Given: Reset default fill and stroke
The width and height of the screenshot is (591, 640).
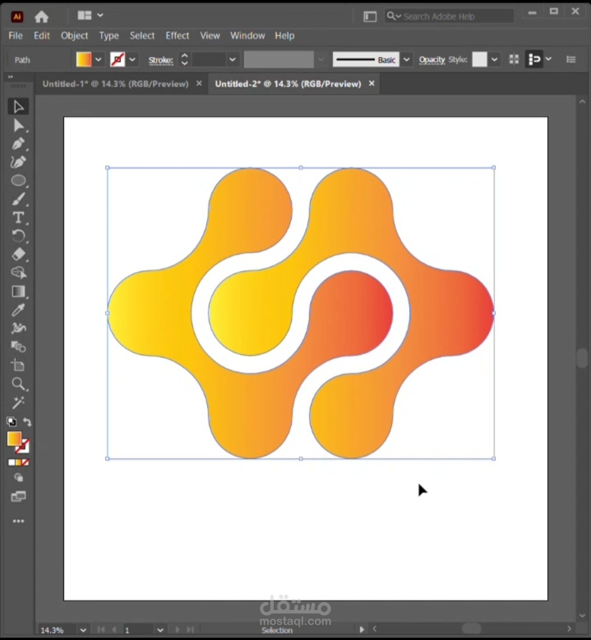Looking at the screenshot, I should [x=11, y=421].
